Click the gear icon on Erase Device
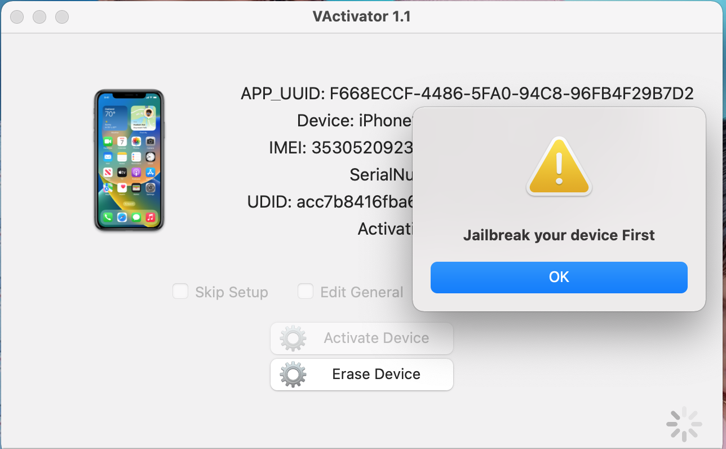726x449 pixels. (x=293, y=374)
